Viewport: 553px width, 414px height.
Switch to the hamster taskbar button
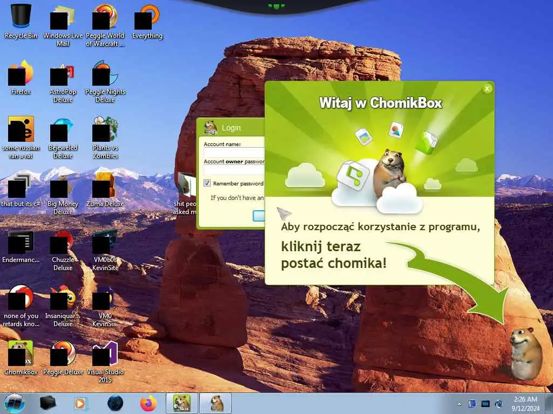coord(216,403)
